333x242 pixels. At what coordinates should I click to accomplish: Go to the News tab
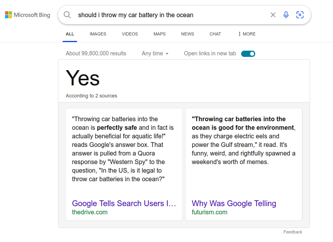pyautogui.click(x=188, y=34)
